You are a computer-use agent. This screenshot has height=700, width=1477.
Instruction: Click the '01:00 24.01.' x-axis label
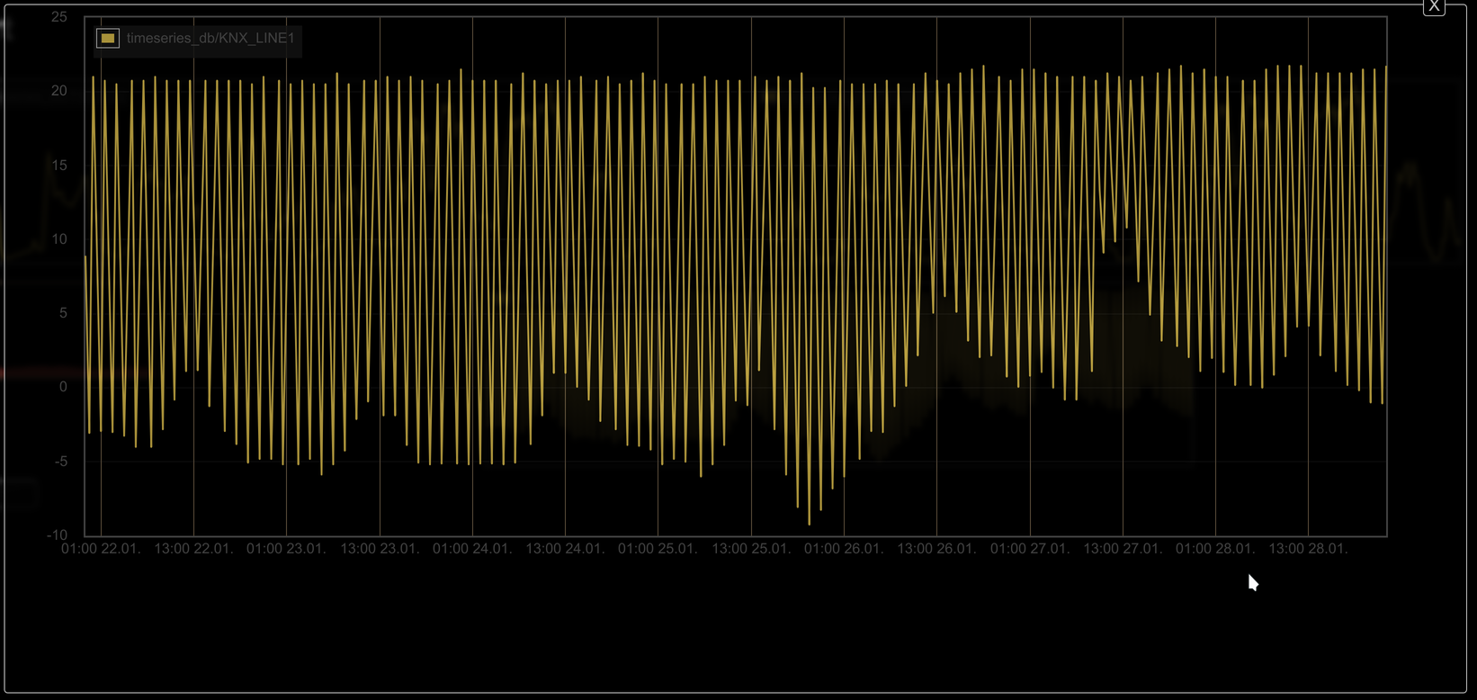coord(472,549)
